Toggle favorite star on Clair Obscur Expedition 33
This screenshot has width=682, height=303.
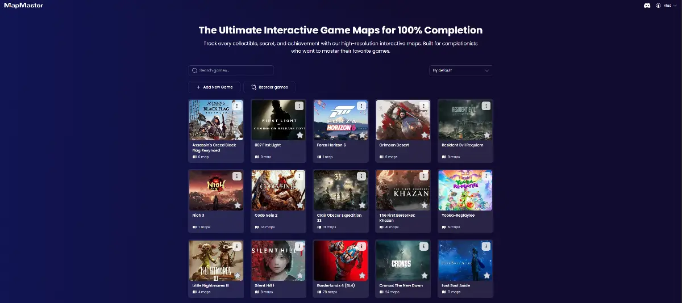pyautogui.click(x=361, y=205)
